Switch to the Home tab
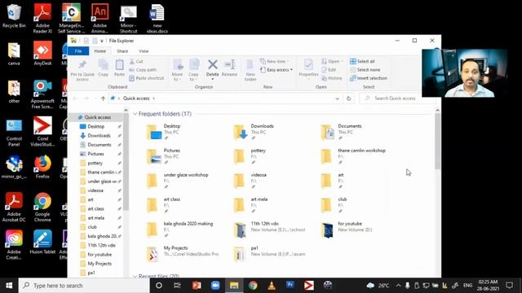 point(100,51)
